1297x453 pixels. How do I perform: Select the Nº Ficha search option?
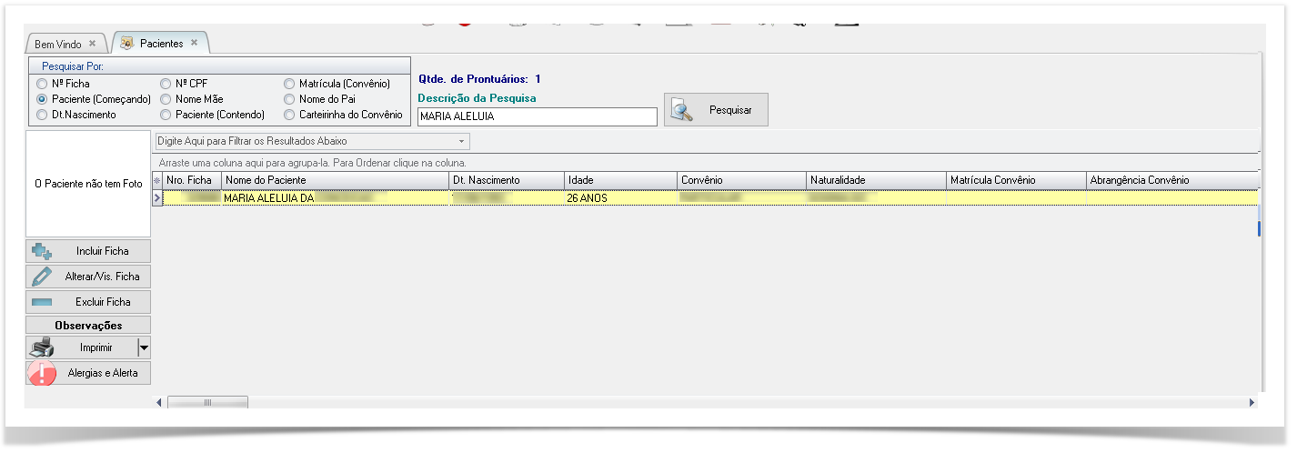tap(42, 84)
